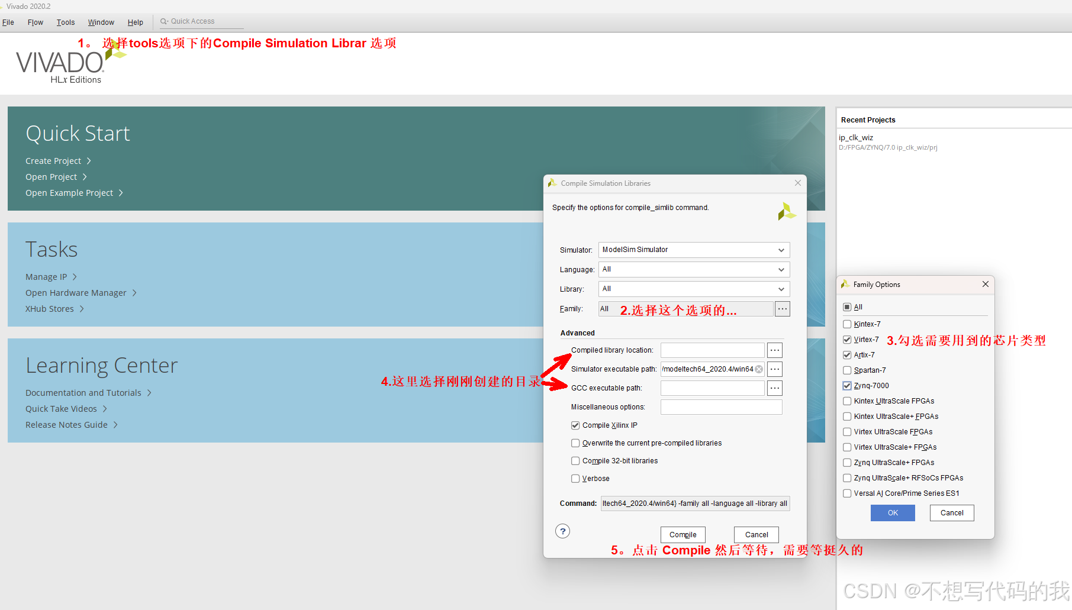Open the File menu

[x=8, y=22]
